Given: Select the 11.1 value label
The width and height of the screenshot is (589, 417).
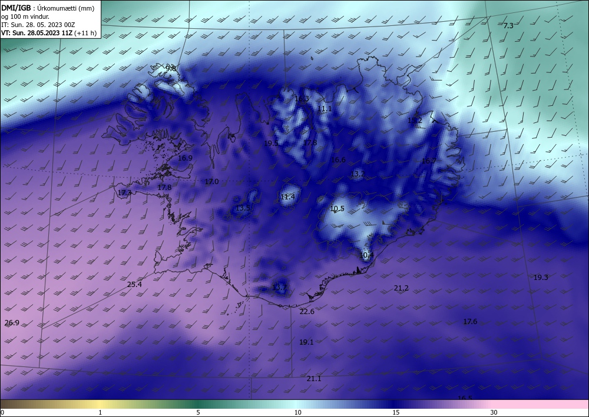Looking at the screenshot, I should 325,109.
